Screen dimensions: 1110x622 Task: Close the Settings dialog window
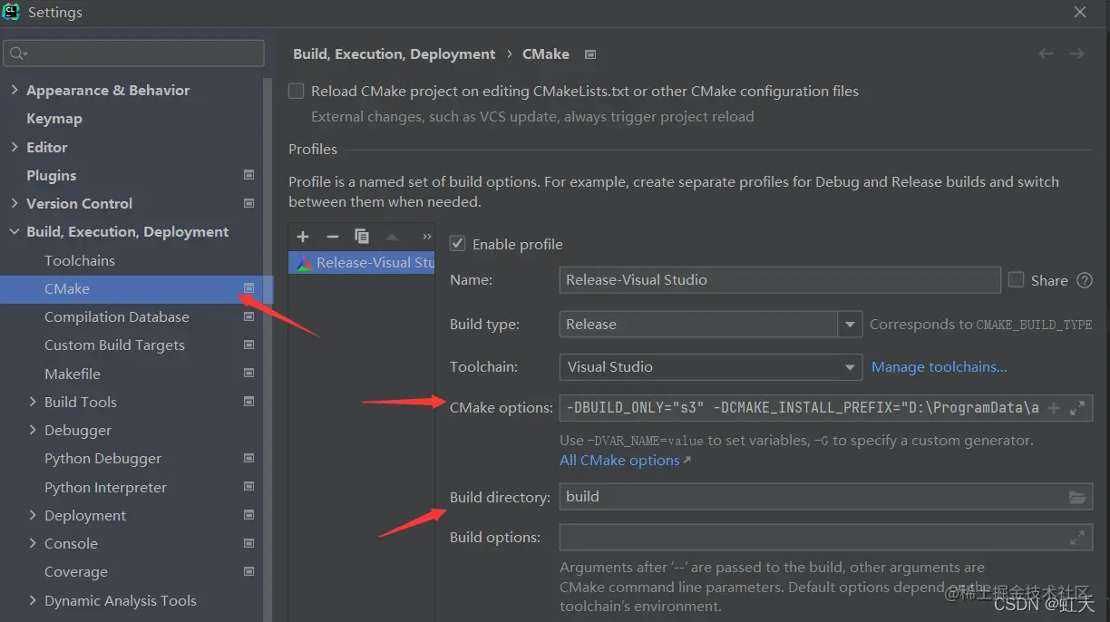click(1079, 12)
